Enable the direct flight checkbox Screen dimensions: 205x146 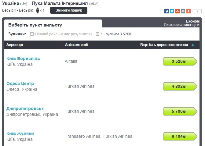coord(32,34)
